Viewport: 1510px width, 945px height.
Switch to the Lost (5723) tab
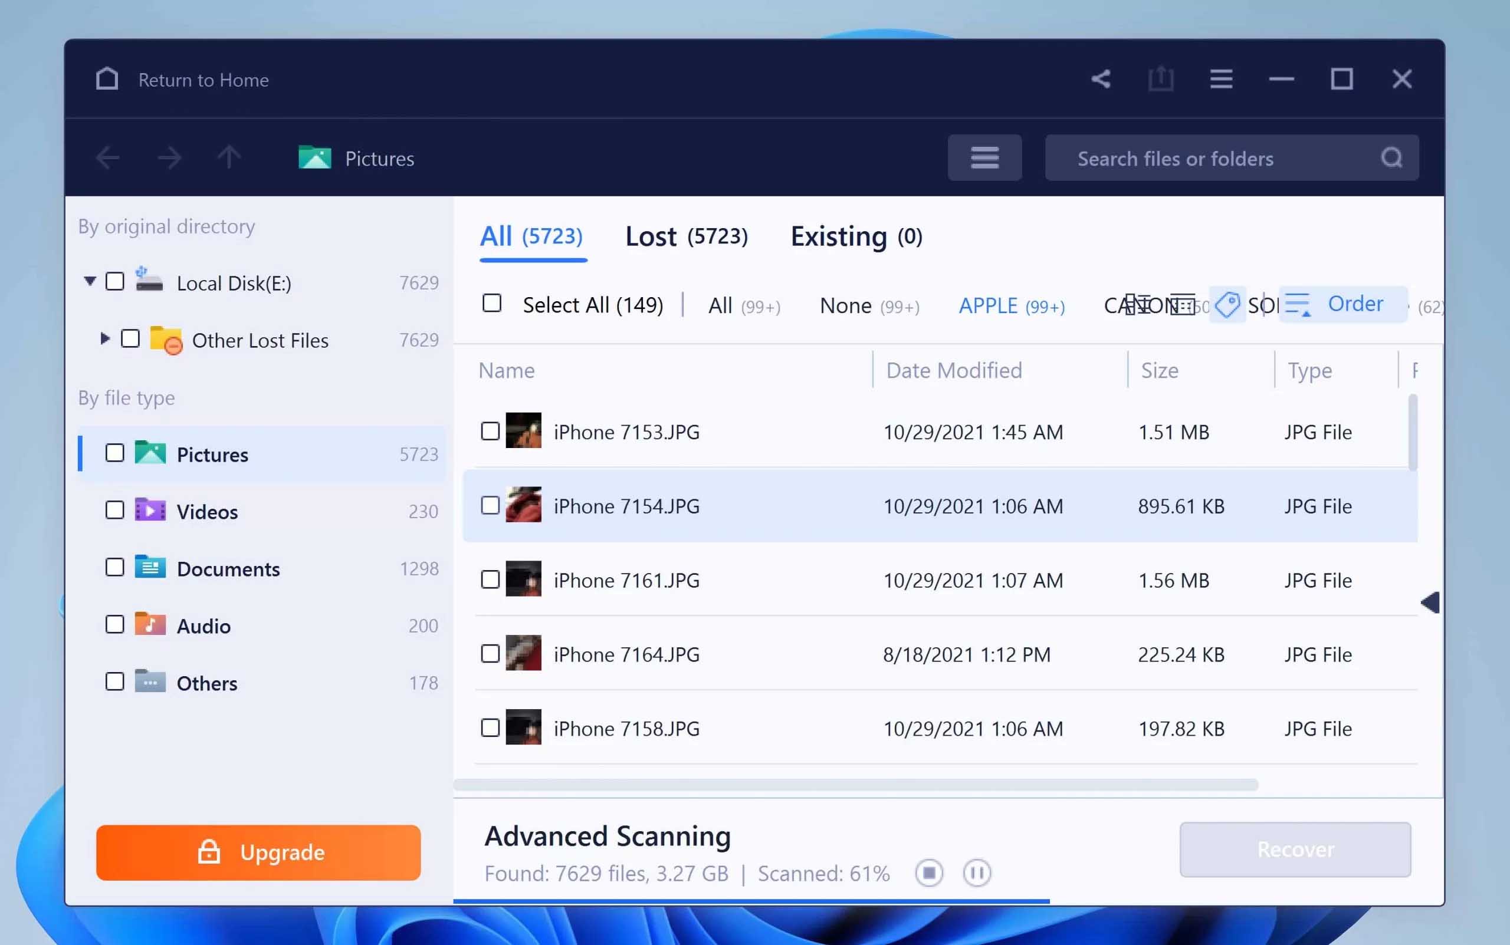coord(687,236)
